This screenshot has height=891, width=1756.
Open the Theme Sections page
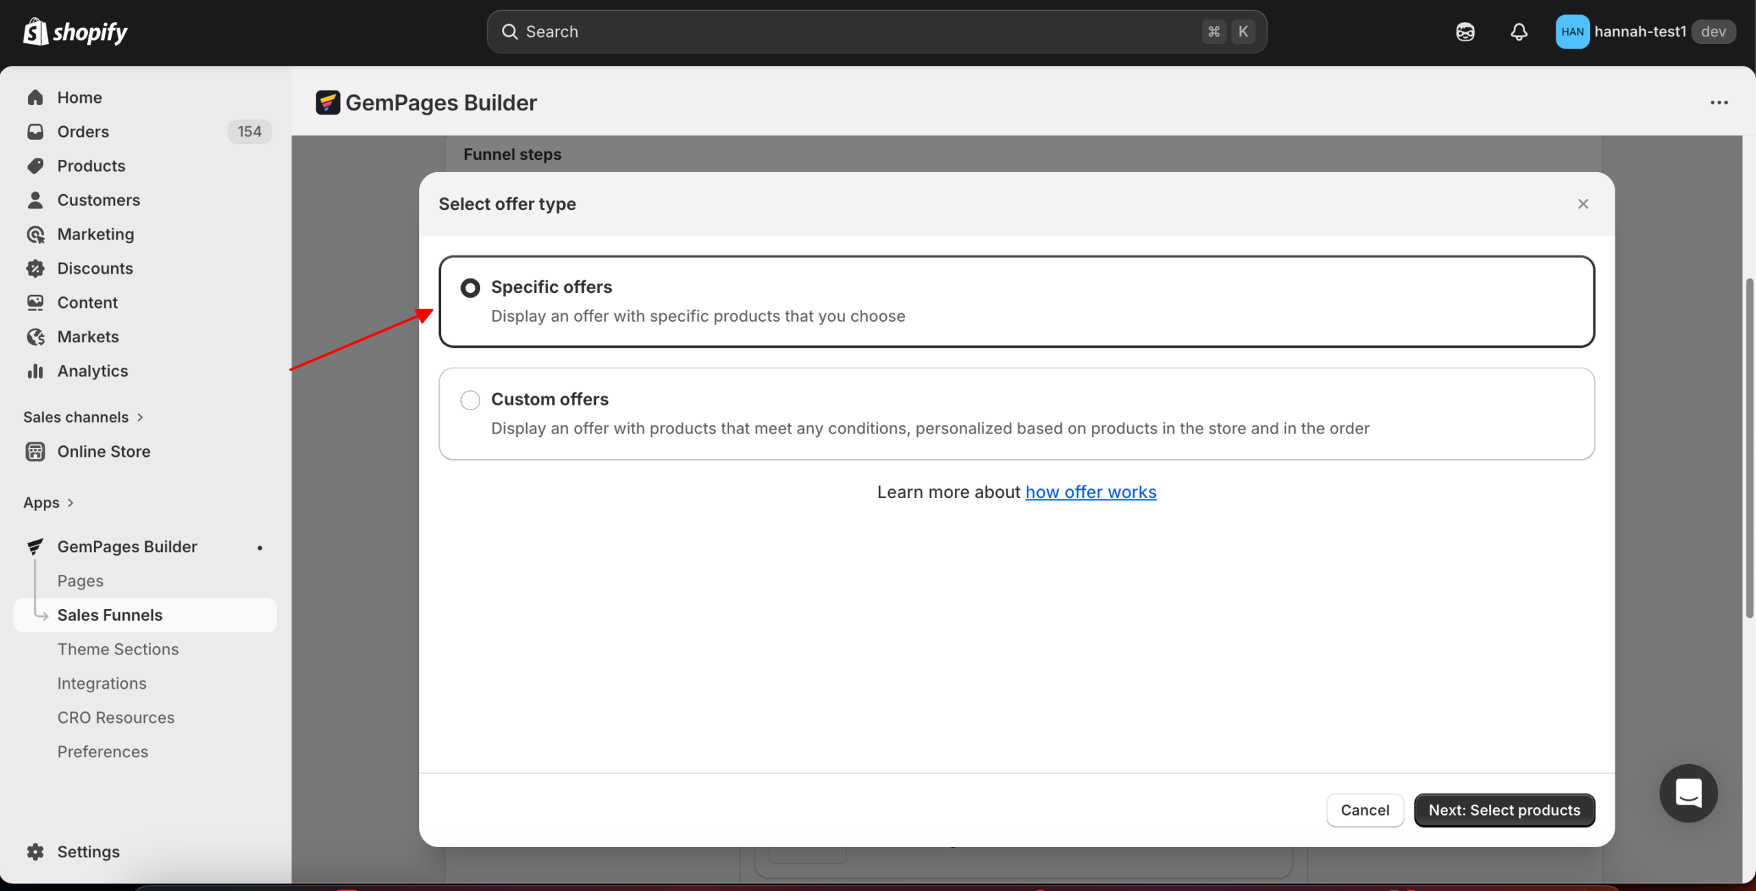pos(117,649)
